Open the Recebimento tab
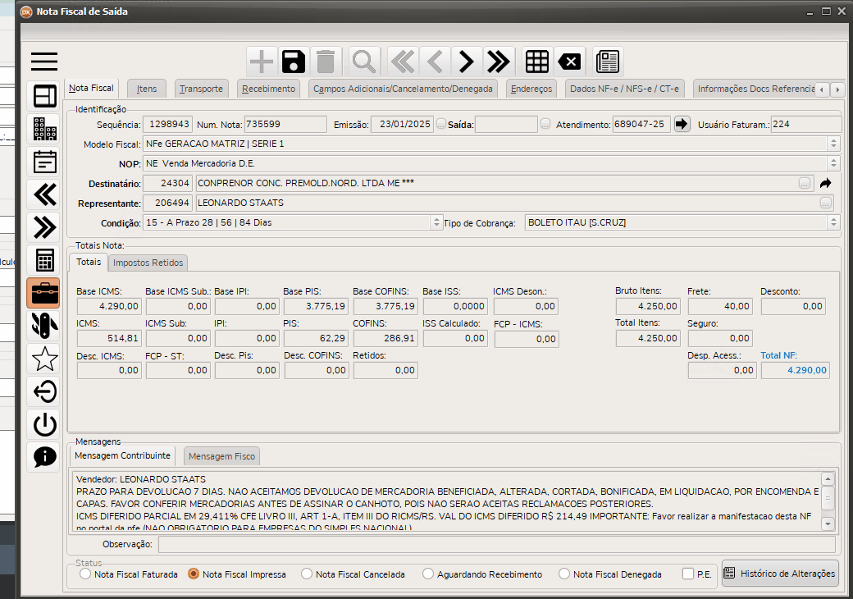 click(x=269, y=89)
